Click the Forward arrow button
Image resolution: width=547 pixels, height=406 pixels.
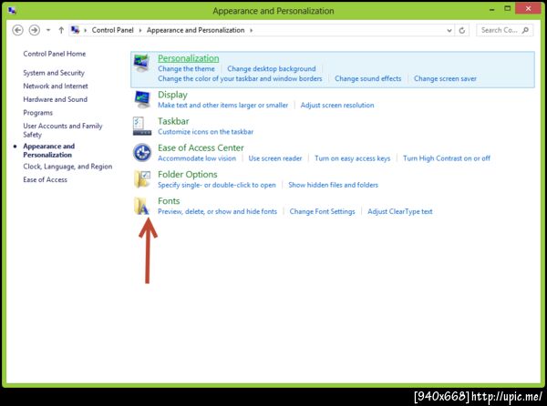point(35,30)
